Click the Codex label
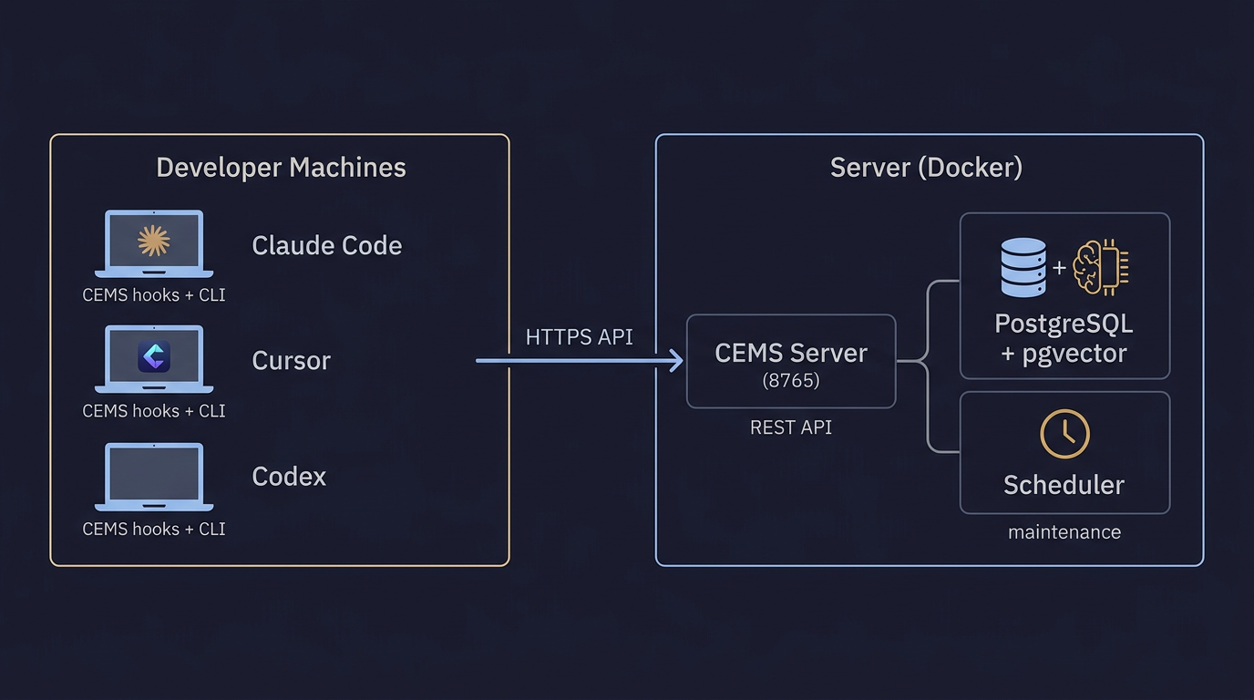Image resolution: width=1254 pixels, height=700 pixels. [x=289, y=477]
